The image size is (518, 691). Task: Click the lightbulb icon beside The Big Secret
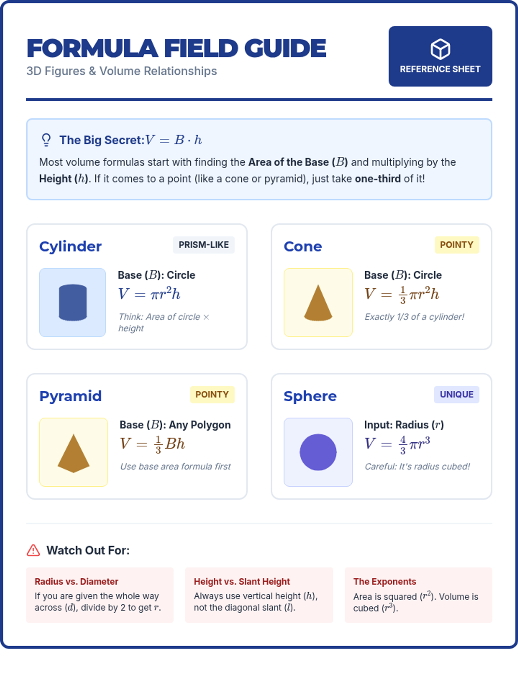46,140
